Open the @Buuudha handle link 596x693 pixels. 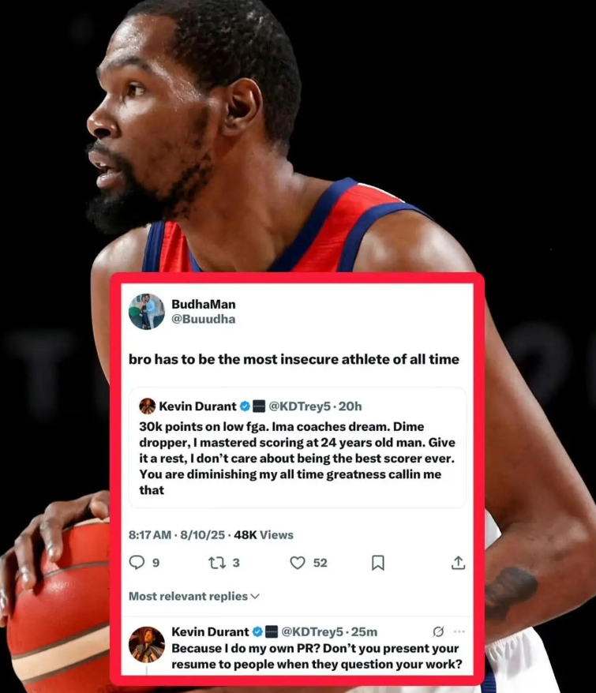(x=204, y=319)
